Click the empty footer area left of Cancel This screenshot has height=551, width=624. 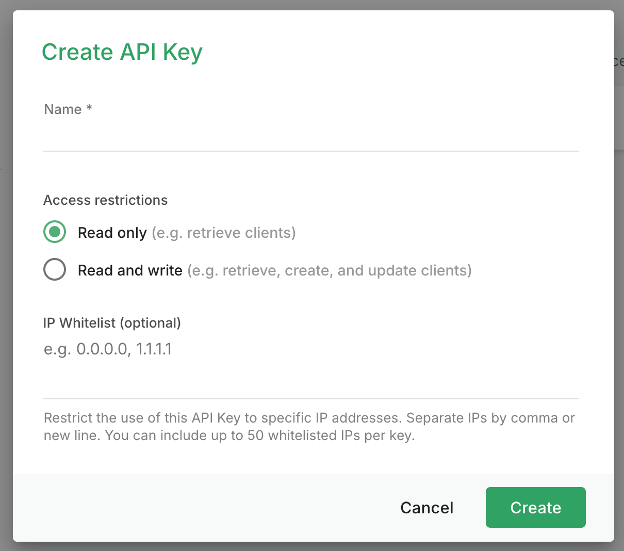click(206, 508)
